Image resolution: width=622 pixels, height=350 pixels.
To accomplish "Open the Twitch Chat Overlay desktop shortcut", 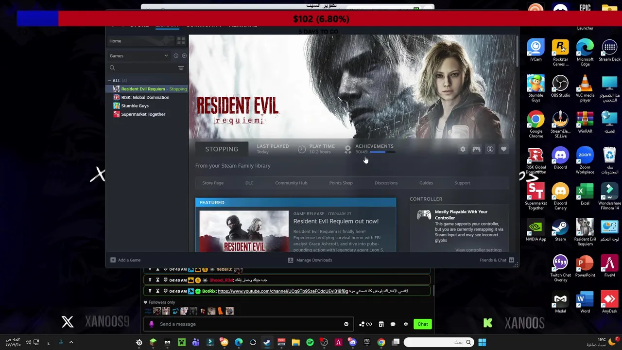I will point(560,269).
